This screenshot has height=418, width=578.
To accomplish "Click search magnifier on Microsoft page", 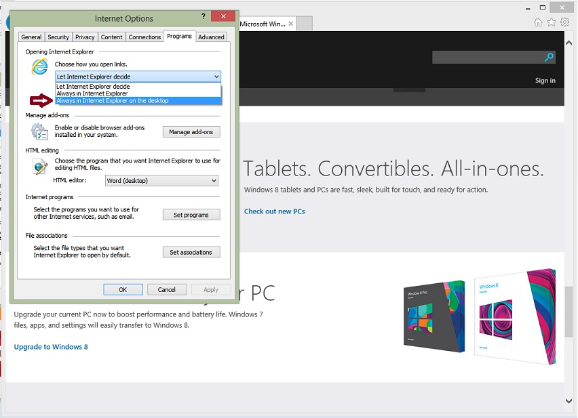I will (x=550, y=57).
